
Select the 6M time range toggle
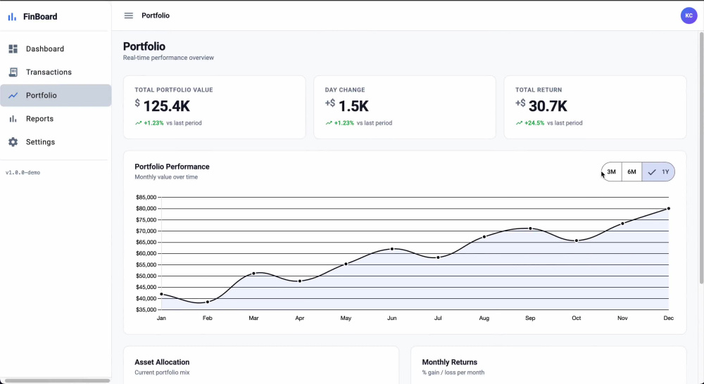(631, 172)
